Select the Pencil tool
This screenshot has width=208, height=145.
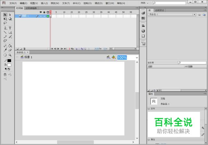tap(5, 37)
